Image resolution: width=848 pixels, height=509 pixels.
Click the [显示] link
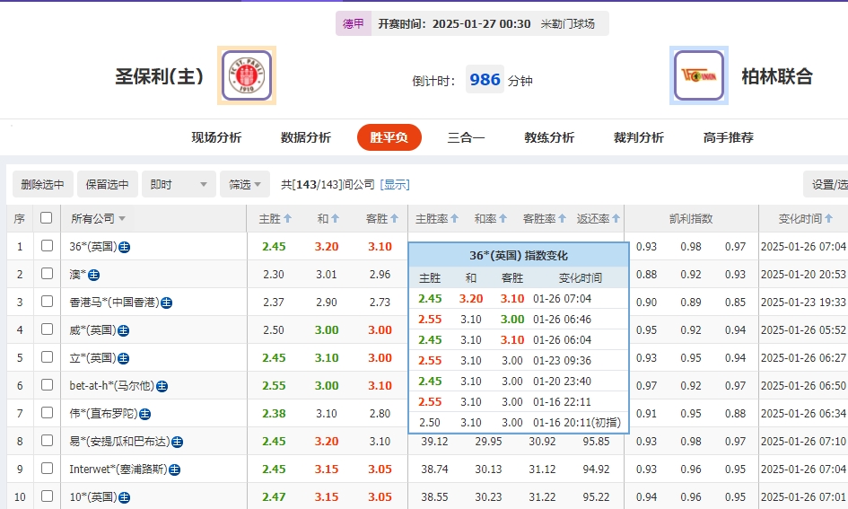(x=395, y=185)
